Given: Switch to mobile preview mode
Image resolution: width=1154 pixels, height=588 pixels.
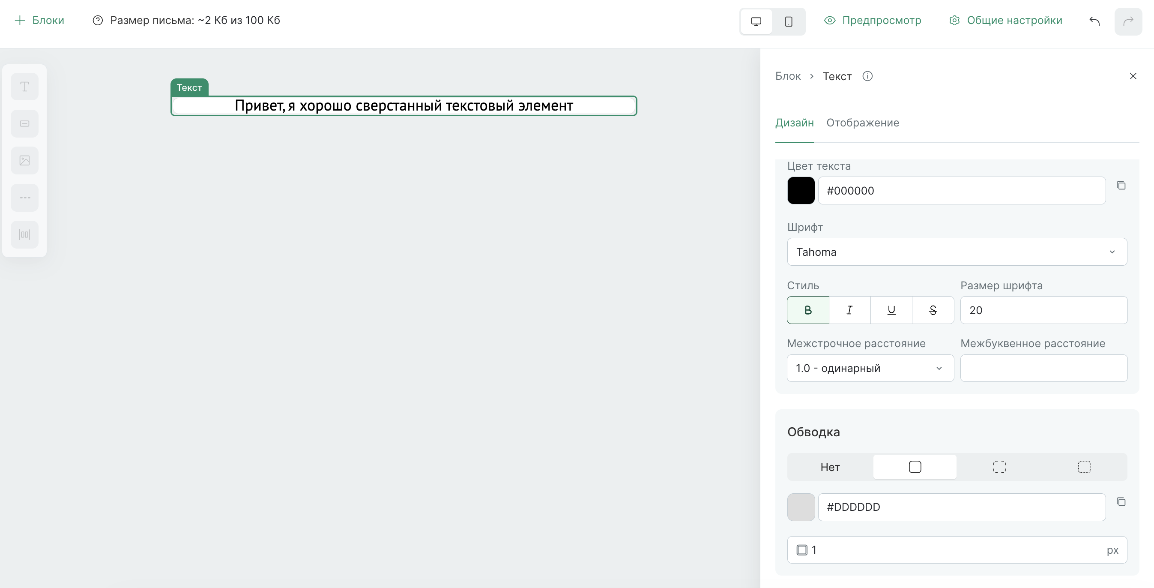Looking at the screenshot, I should pyautogui.click(x=789, y=21).
